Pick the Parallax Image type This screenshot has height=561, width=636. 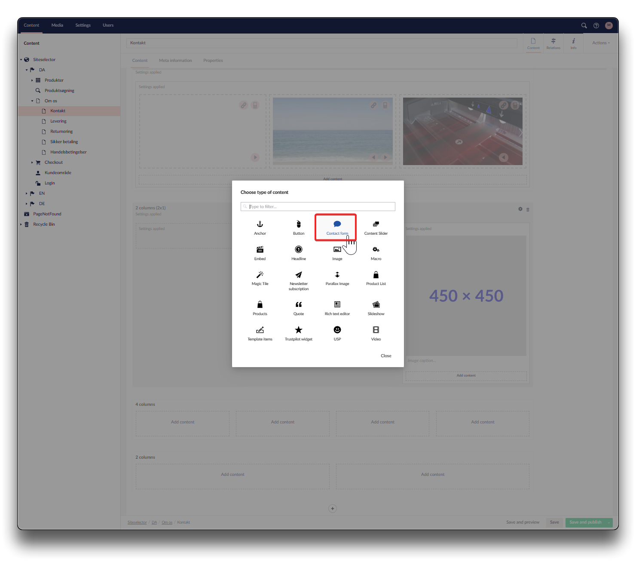(x=337, y=279)
